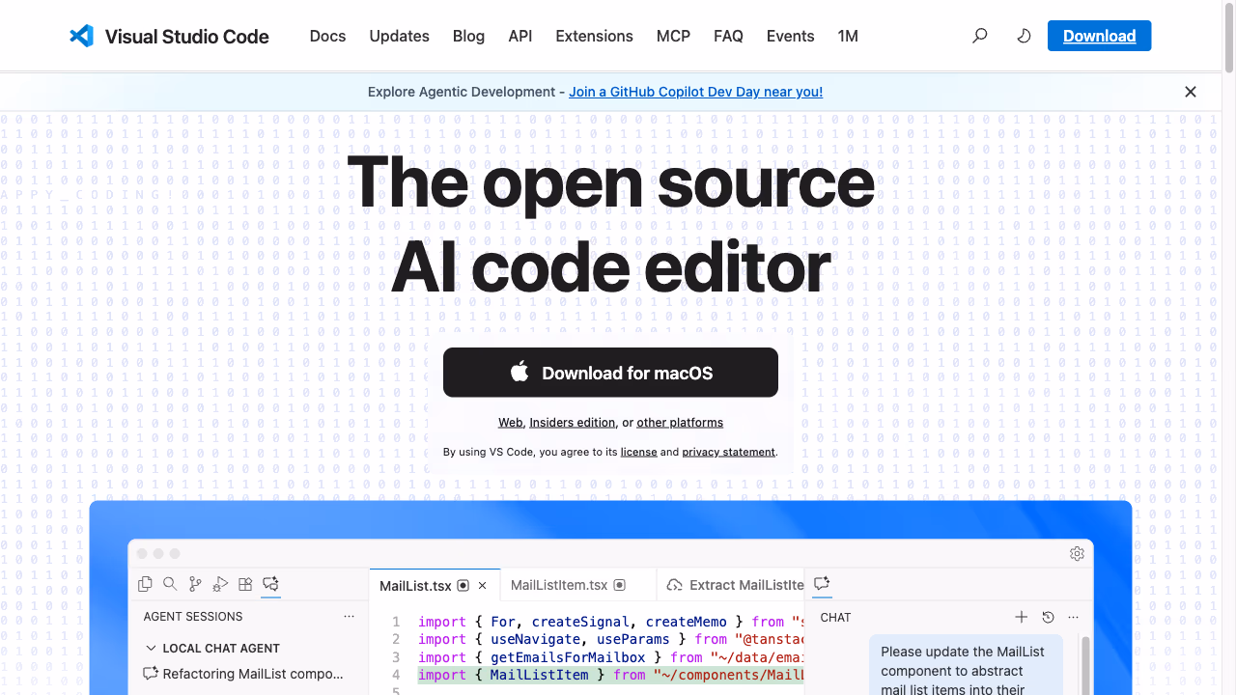
Task: Dismiss the Copilot Dev Day banner
Action: (x=1191, y=92)
